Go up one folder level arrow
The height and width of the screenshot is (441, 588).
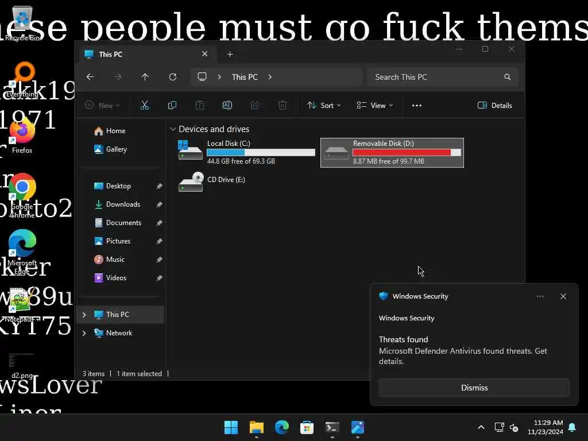click(x=145, y=77)
